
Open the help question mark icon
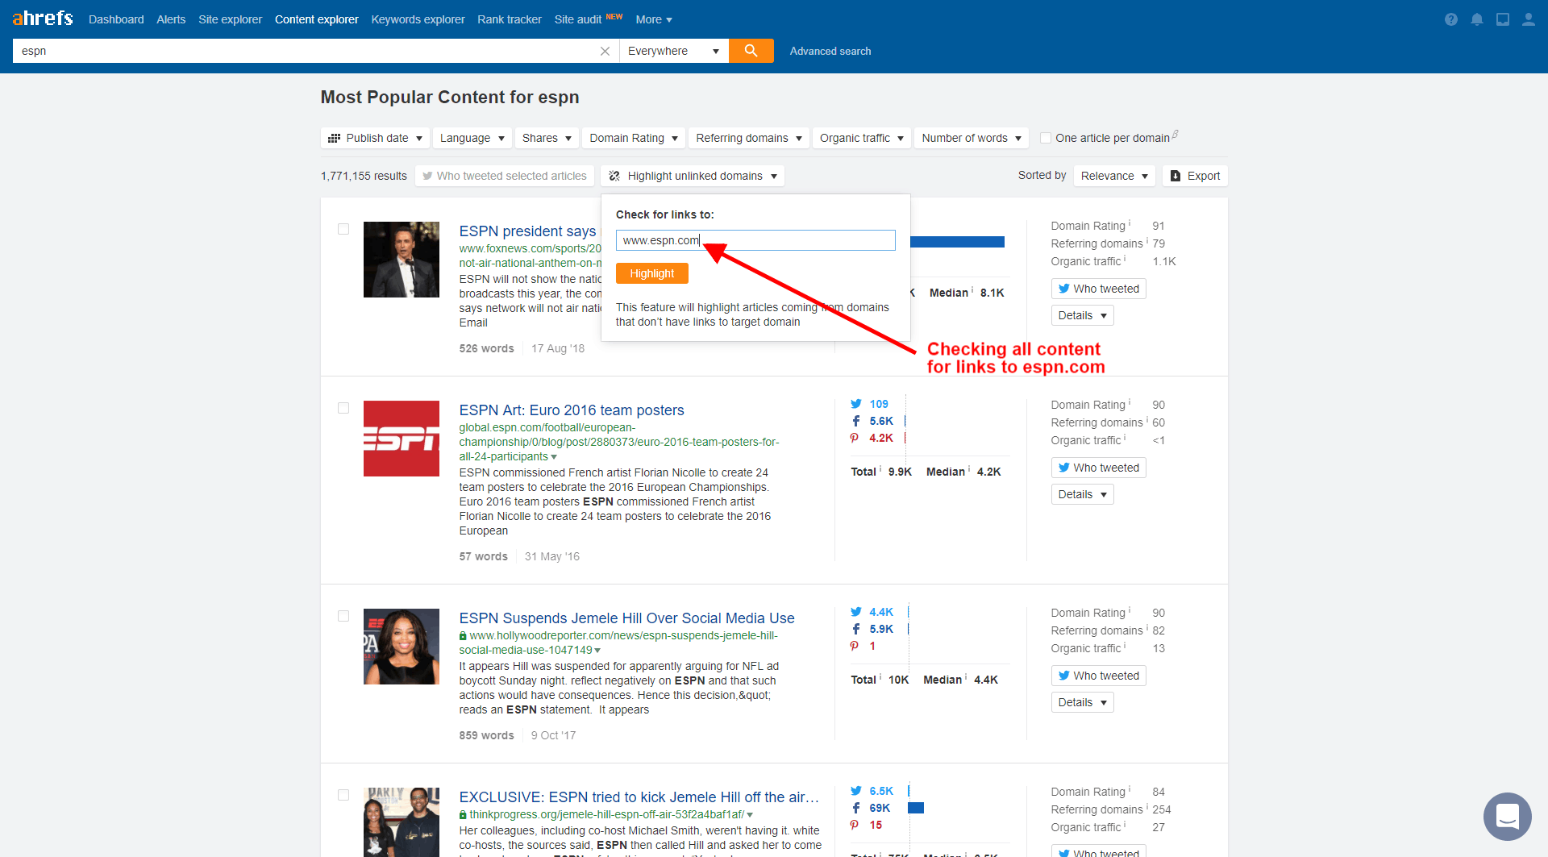[x=1450, y=19]
